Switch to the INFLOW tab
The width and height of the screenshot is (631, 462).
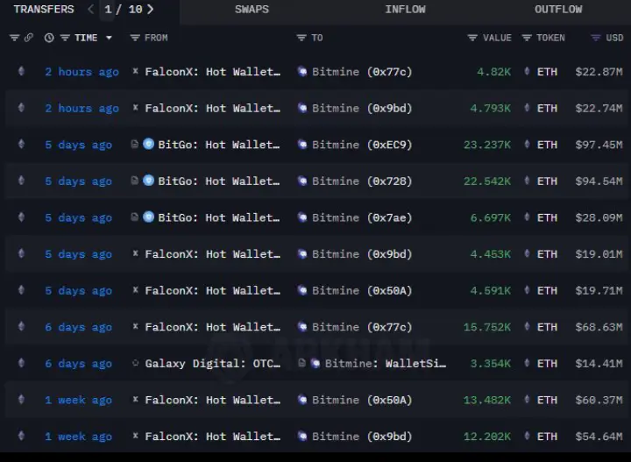(405, 10)
